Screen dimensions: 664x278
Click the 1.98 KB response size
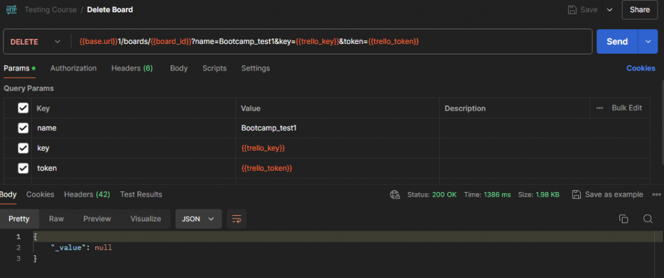click(x=547, y=195)
